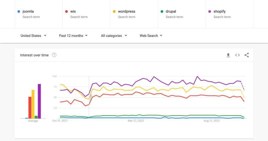
Task: Click the embed code icon
Action: [x=237, y=55]
